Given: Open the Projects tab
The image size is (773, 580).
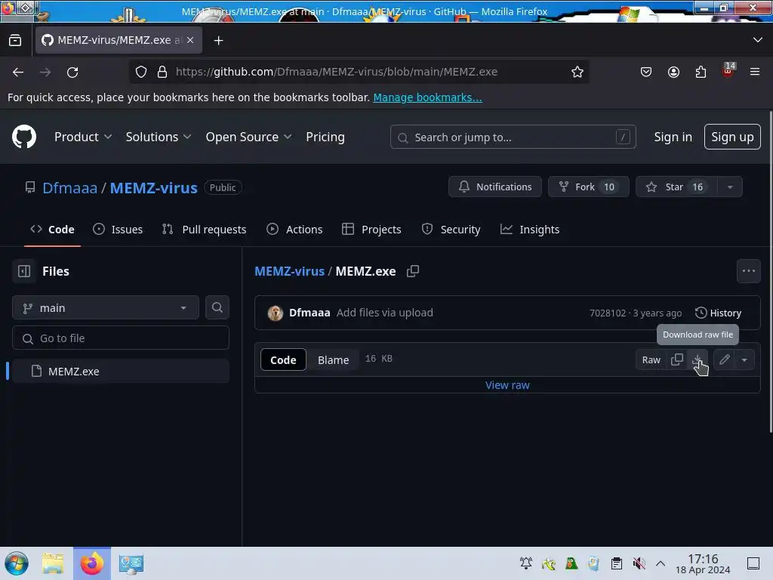Looking at the screenshot, I should 371,230.
